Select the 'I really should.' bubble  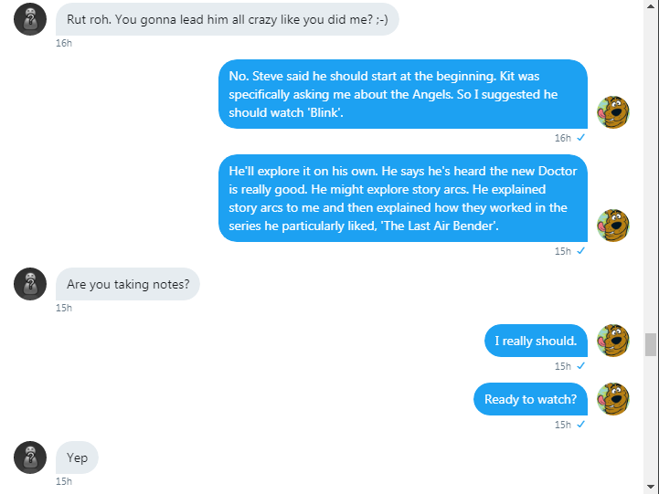536,341
